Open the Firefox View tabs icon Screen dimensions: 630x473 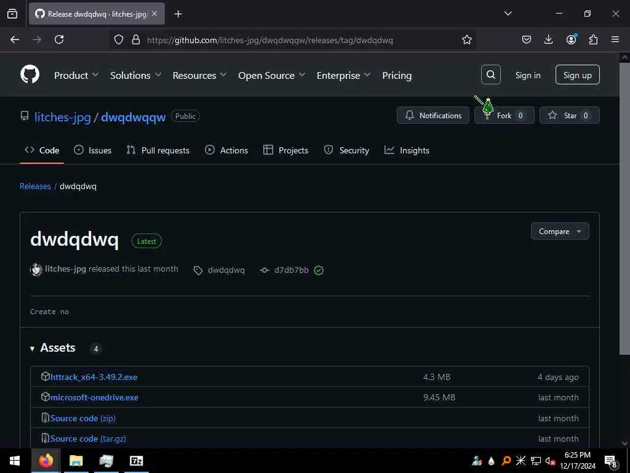pyautogui.click(x=12, y=14)
